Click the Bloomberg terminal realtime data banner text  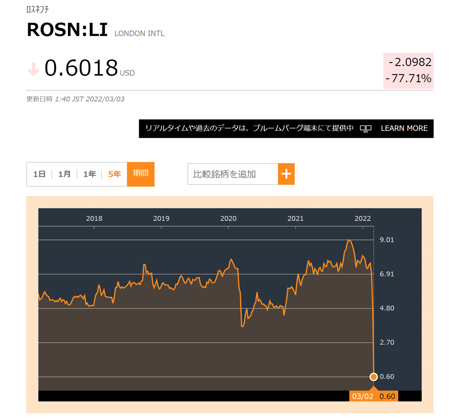click(x=249, y=128)
